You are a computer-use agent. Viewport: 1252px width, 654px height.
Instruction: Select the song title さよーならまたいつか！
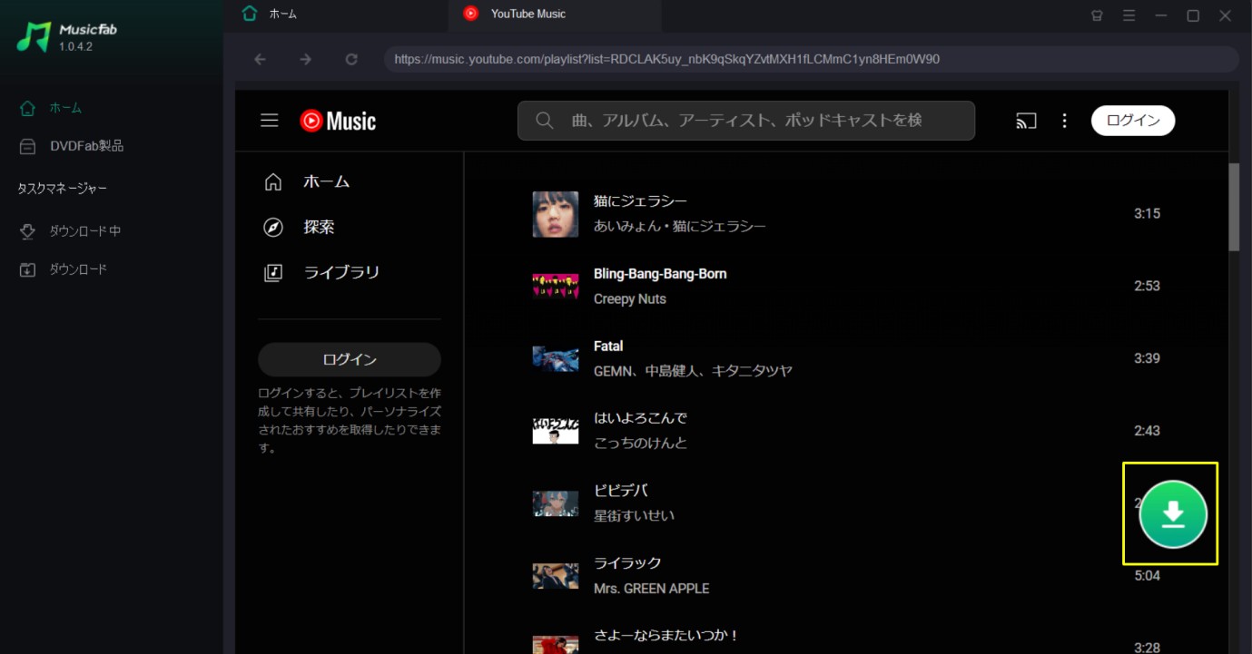[x=666, y=636]
